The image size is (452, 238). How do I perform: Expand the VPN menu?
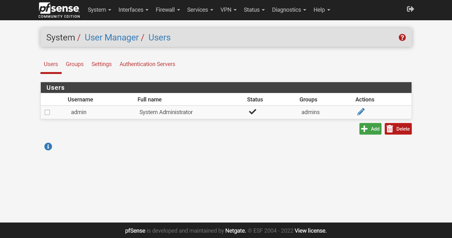tap(228, 10)
